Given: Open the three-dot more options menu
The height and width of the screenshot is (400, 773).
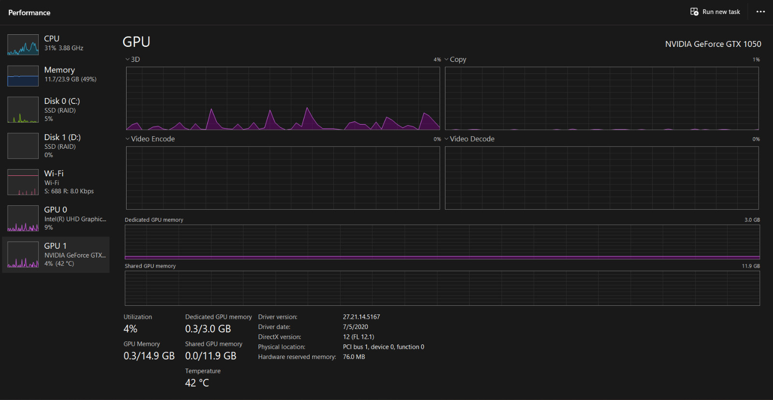Looking at the screenshot, I should [760, 12].
